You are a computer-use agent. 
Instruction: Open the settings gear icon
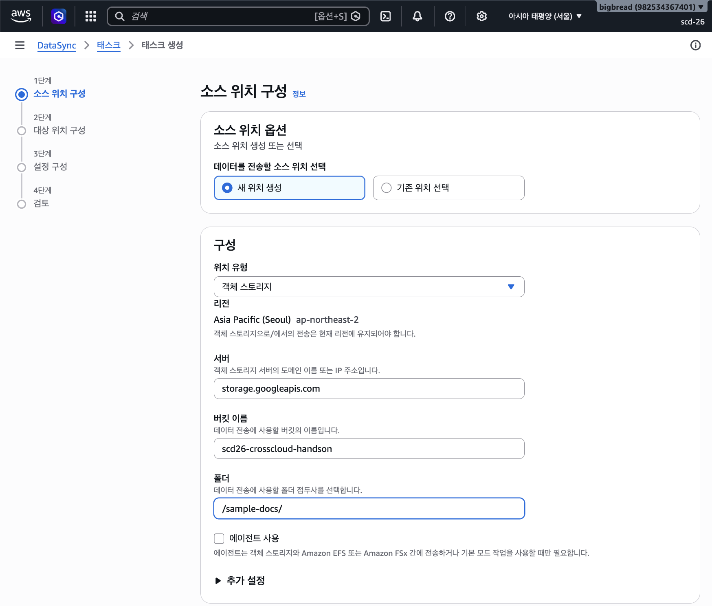tap(482, 16)
